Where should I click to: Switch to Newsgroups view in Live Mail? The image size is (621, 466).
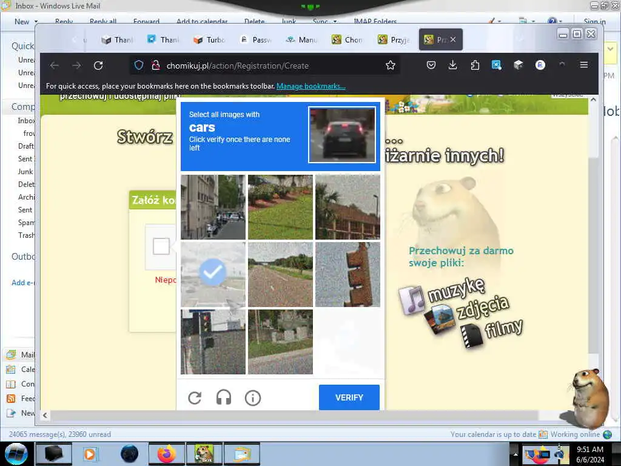coord(21,413)
